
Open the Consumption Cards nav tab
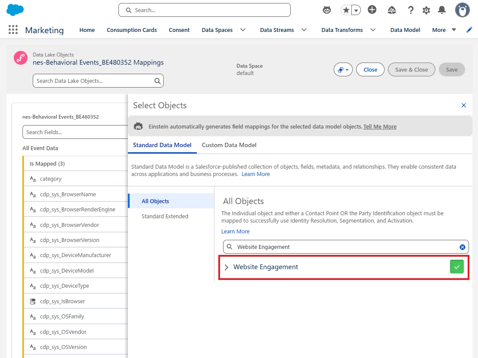coord(132,30)
